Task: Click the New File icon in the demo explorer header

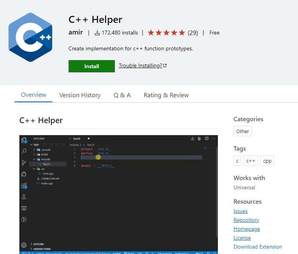Action: [45, 145]
